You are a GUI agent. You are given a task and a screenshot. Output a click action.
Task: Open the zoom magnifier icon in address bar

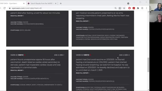pyautogui.click(x=115, y=8)
